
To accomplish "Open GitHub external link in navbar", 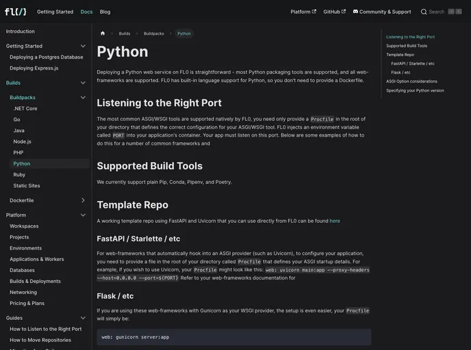I will coord(334,12).
